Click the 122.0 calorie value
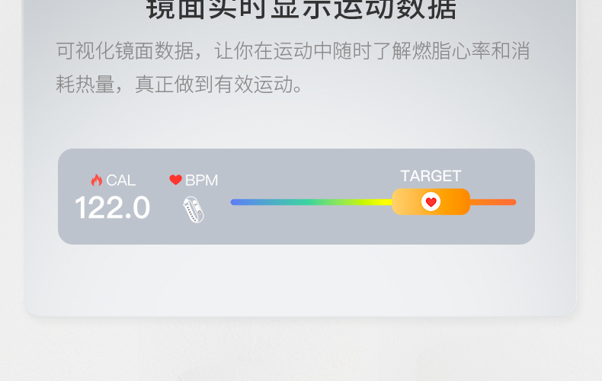 click(113, 207)
